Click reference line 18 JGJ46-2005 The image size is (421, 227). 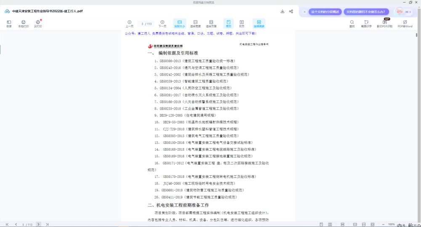pyautogui.click(x=195, y=183)
